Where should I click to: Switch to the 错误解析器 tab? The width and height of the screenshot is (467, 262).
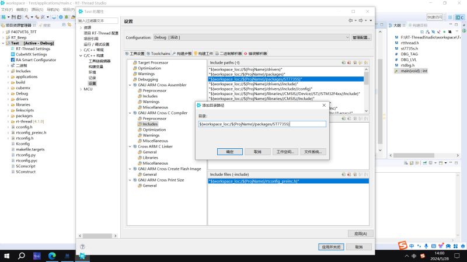pyautogui.click(x=256, y=54)
